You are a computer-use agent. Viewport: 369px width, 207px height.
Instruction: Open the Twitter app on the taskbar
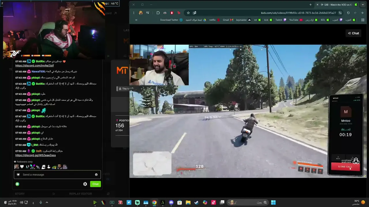tap(129, 202)
